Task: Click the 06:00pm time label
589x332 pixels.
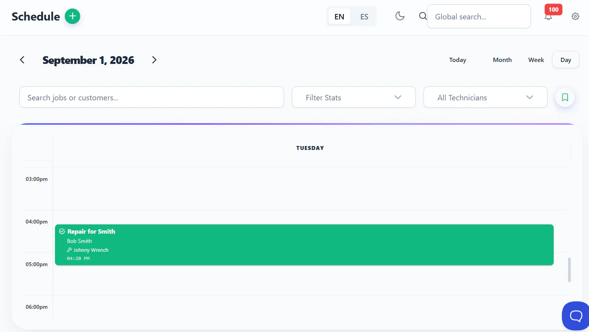Action: [x=37, y=307]
